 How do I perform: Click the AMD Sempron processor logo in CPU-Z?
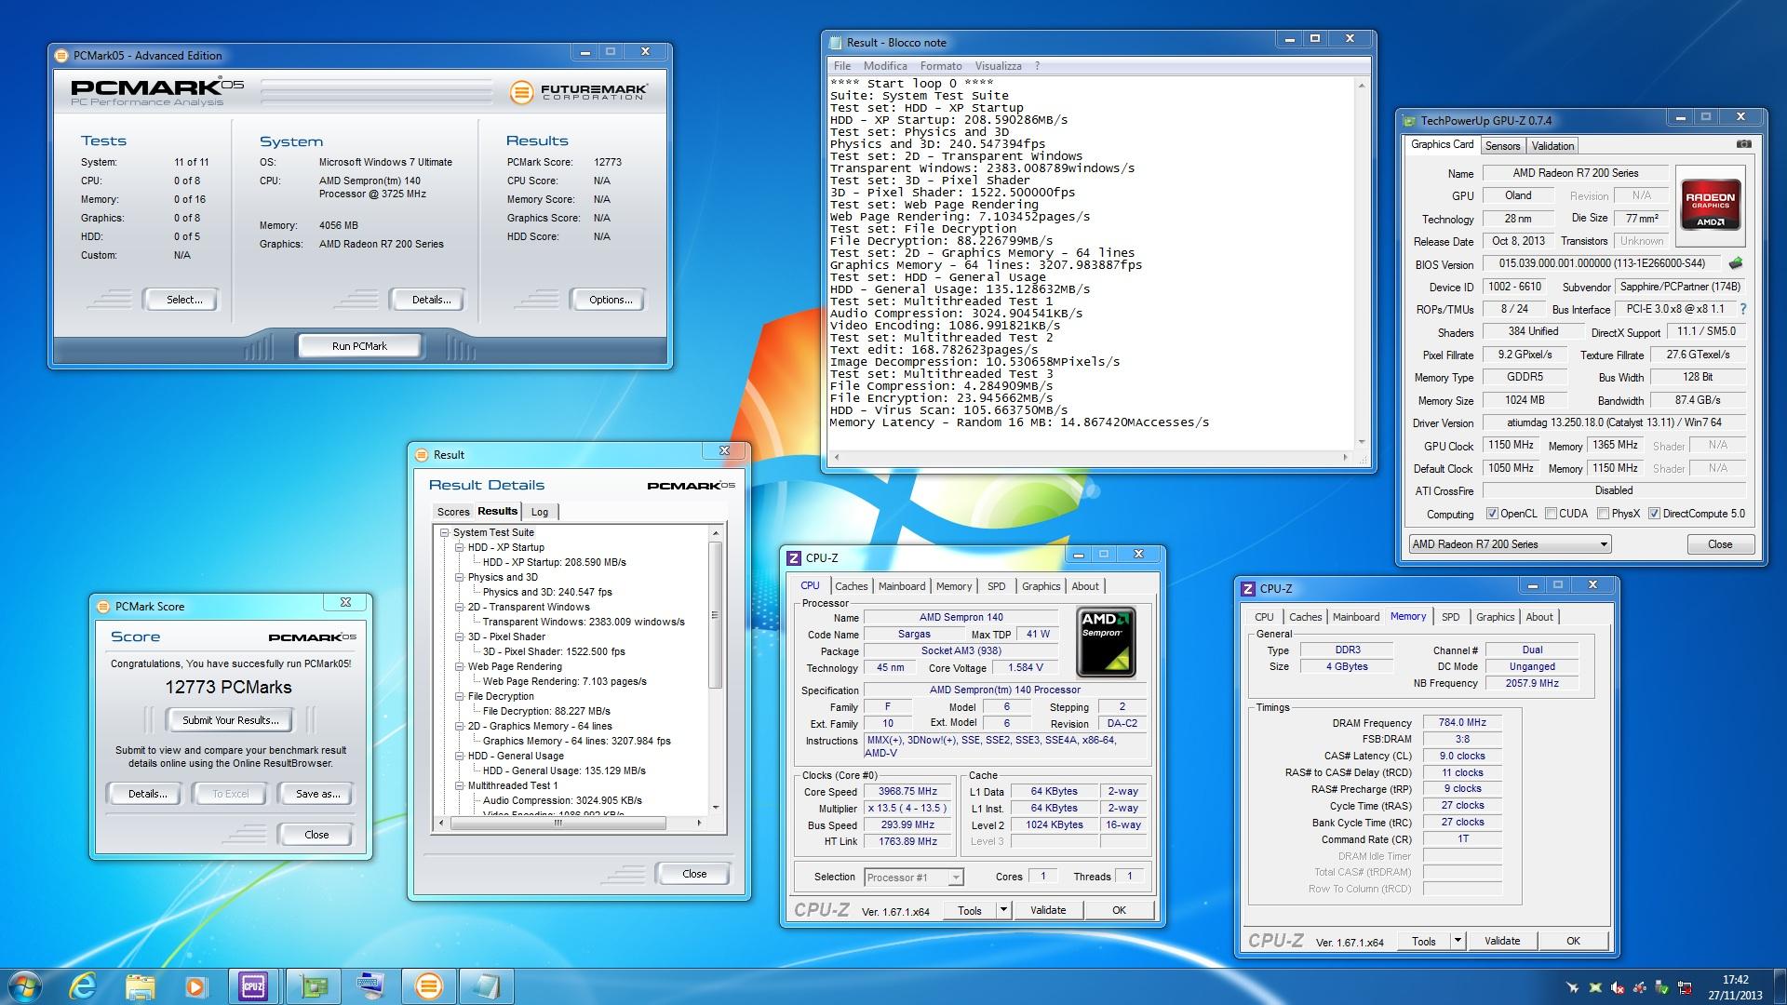coord(1106,642)
